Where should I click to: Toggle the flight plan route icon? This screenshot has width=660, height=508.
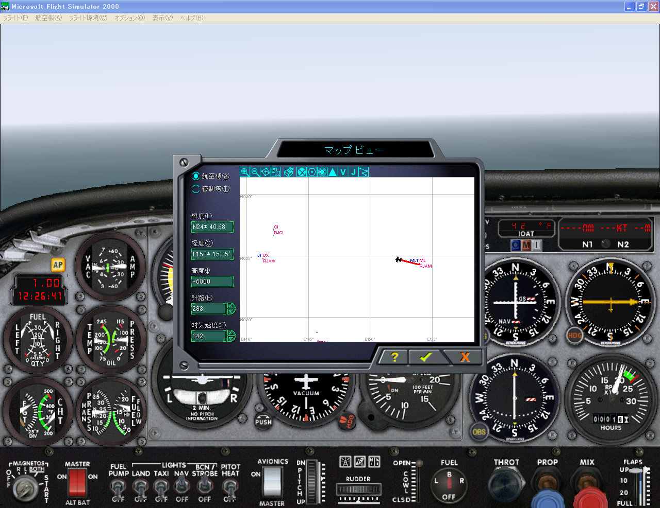point(364,172)
